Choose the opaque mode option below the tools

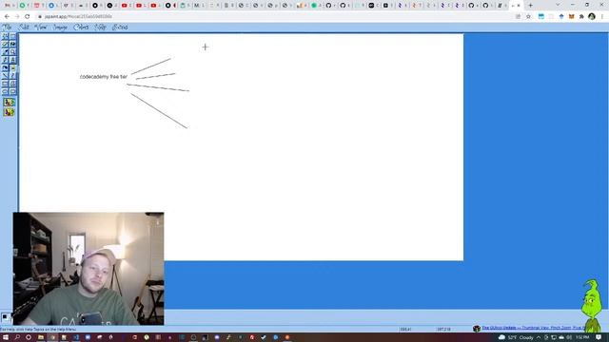tap(9, 102)
